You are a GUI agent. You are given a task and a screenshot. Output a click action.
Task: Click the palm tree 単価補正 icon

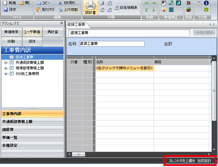[171, 3]
